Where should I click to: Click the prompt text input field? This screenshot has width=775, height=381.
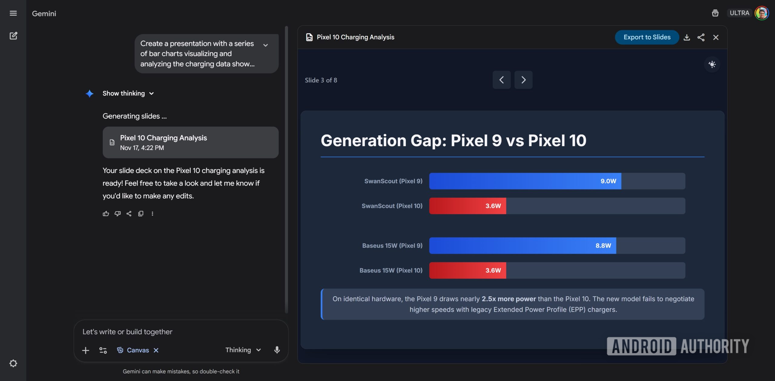[x=180, y=332]
